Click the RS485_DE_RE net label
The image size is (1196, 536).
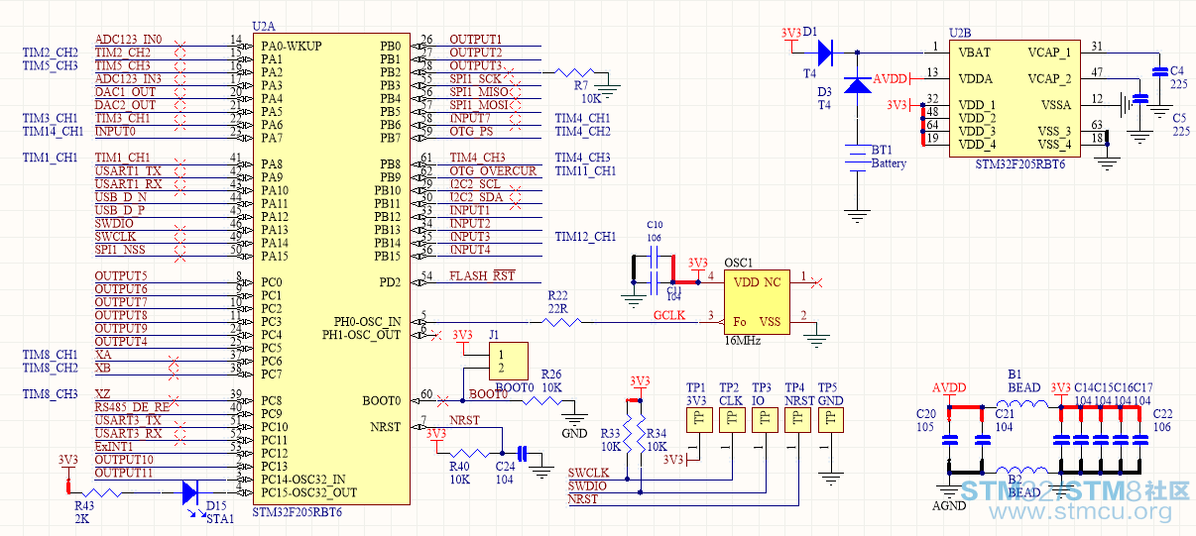click(131, 407)
